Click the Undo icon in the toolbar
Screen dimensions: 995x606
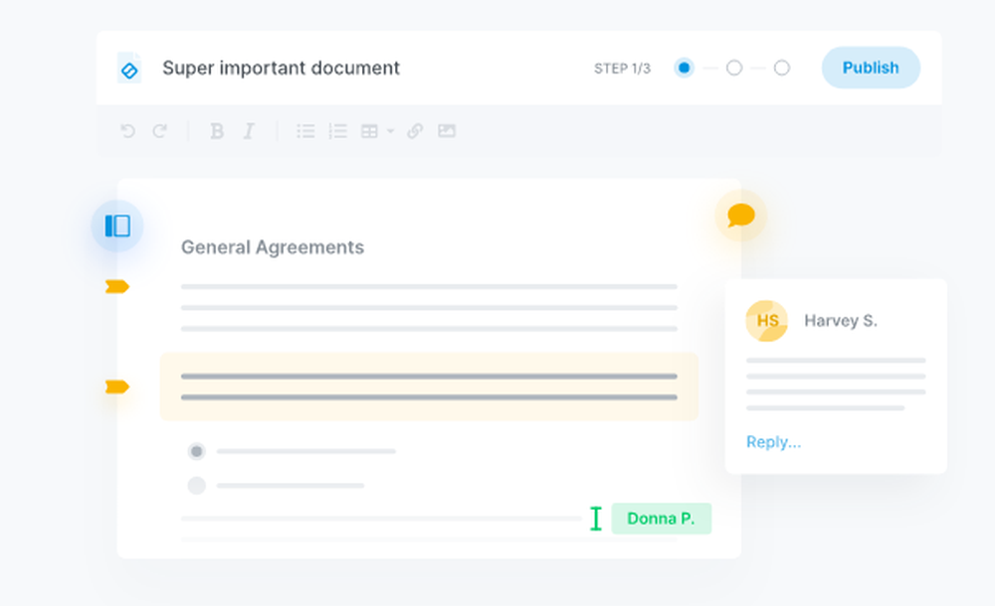tap(129, 130)
